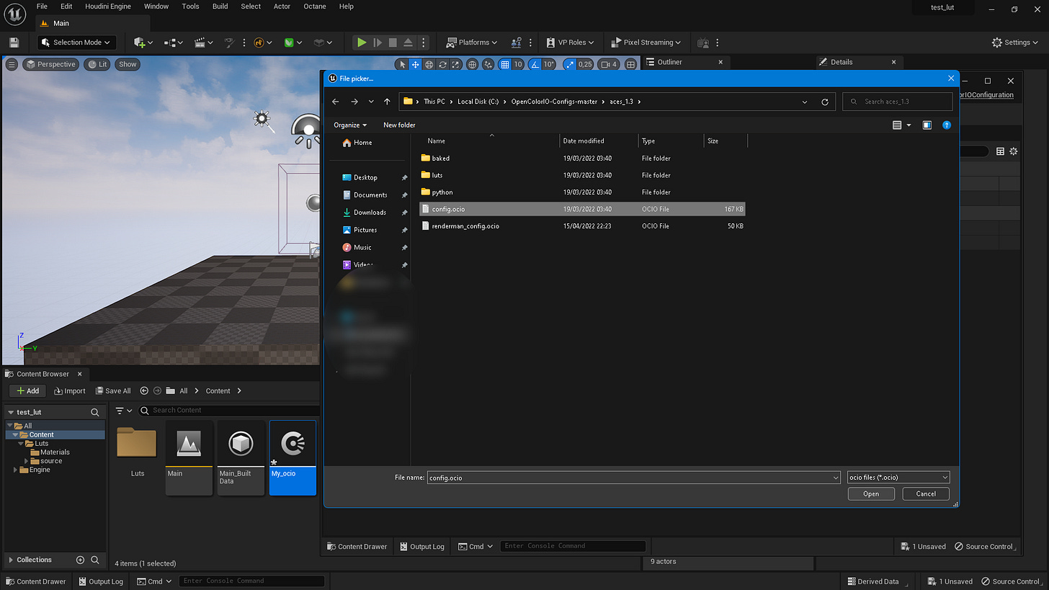This screenshot has height=590, width=1049.
Task: Click the Import button in Content Browser
Action: click(x=70, y=390)
